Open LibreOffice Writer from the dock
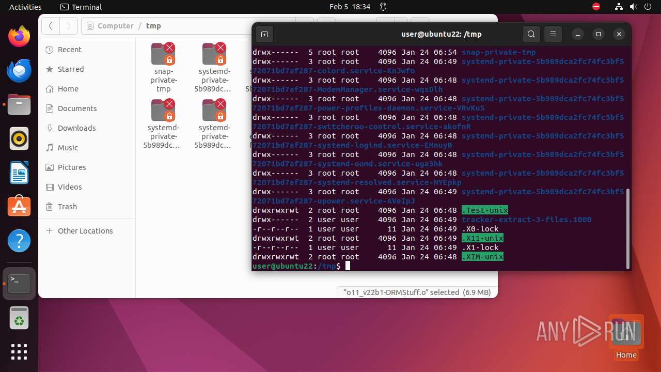This screenshot has height=372, width=661. 19,173
